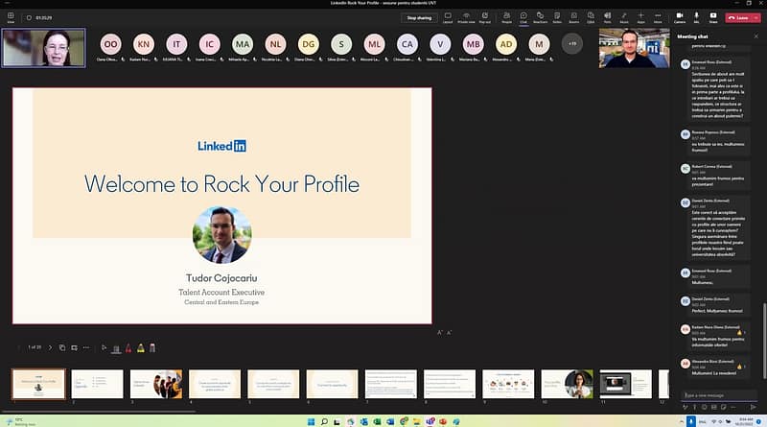Open the Share tray
This screenshot has height=427, width=767.
(x=713, y=17)
